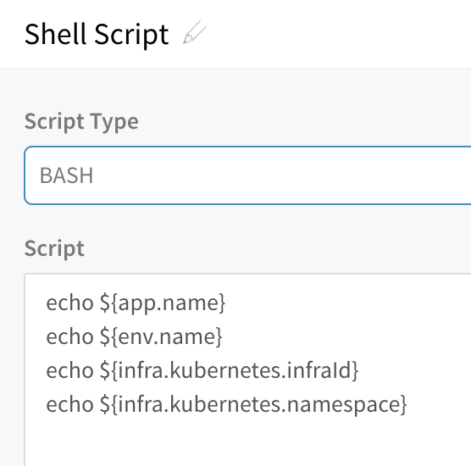Click the Script field label

[54, 248]
